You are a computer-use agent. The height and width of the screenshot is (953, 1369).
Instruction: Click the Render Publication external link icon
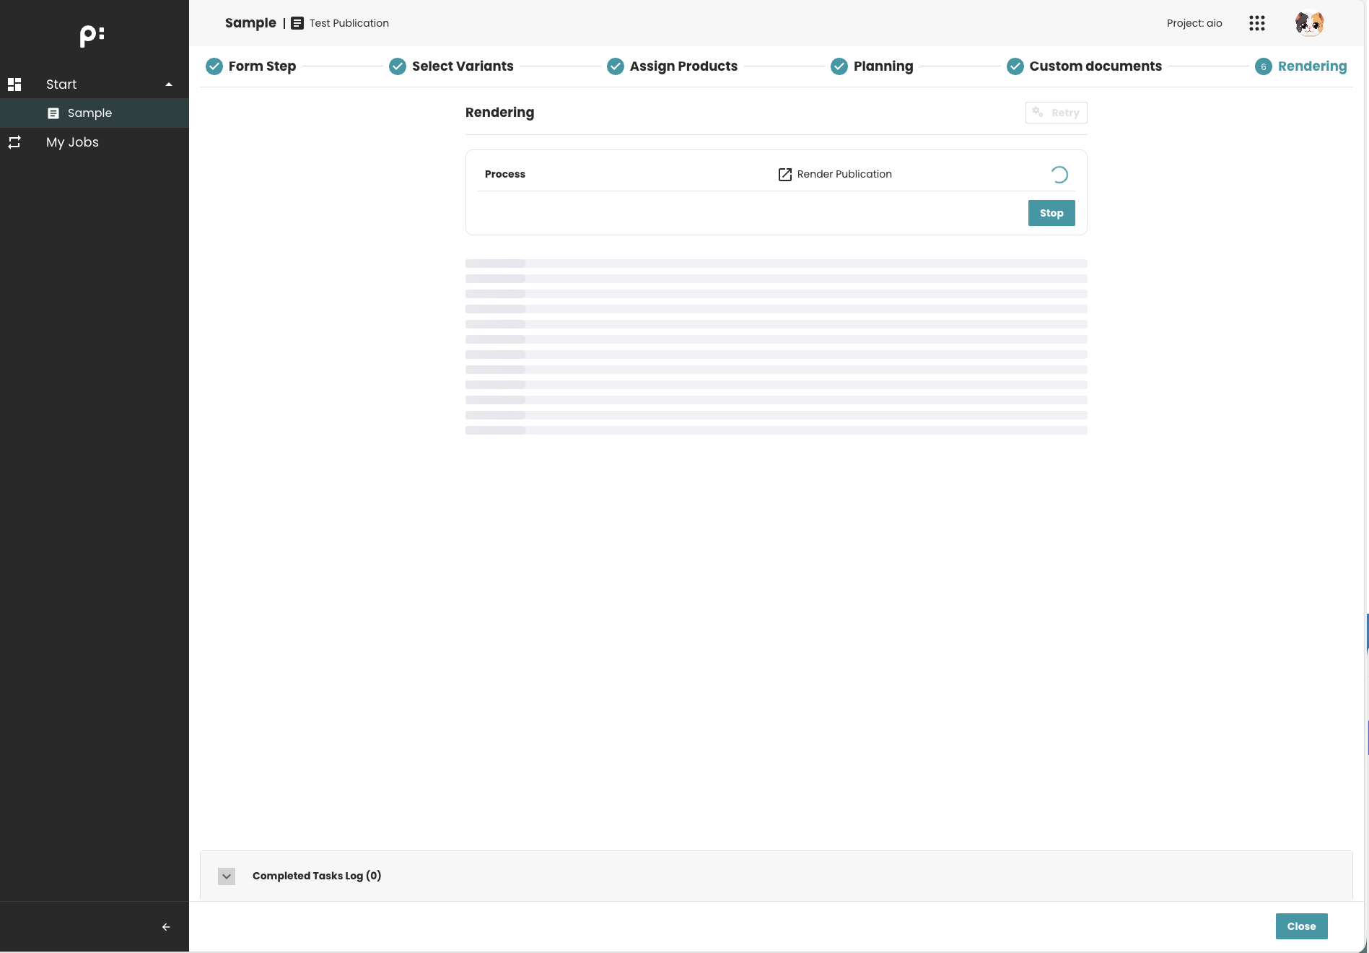click(x=784, y=175)
